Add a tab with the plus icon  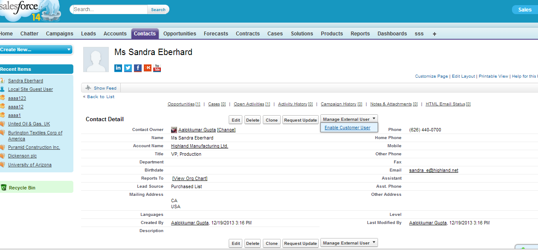click(x=434, y=34)
